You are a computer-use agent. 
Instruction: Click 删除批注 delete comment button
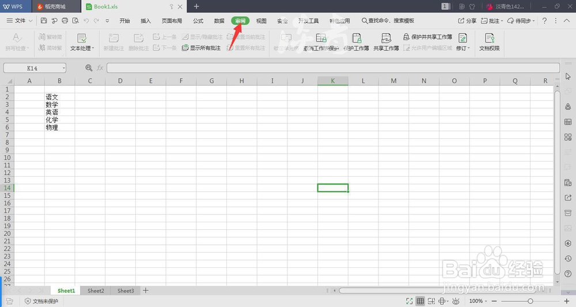click(138, 42)
